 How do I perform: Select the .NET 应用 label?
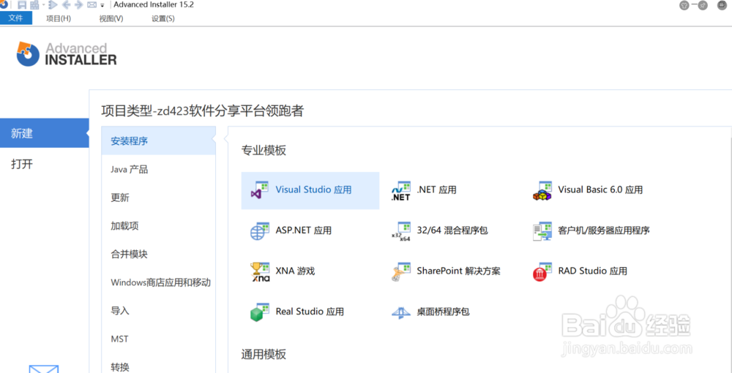pyautogui.click(x=436, y=189)
